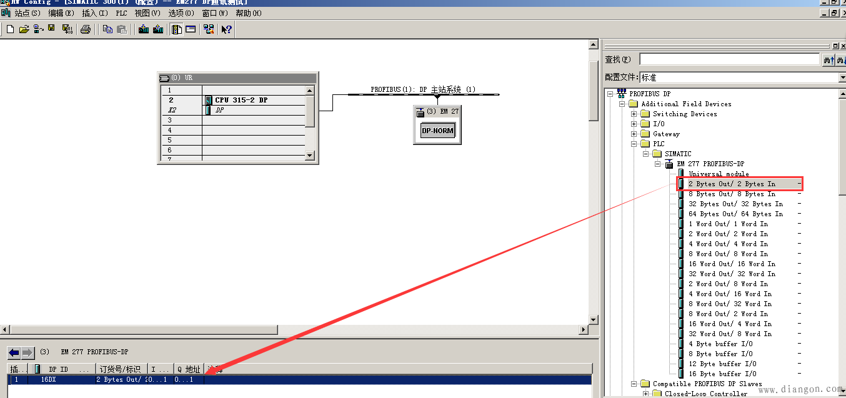
Task: Click the Open folder toolbar icon
Action: pos(24,29)
